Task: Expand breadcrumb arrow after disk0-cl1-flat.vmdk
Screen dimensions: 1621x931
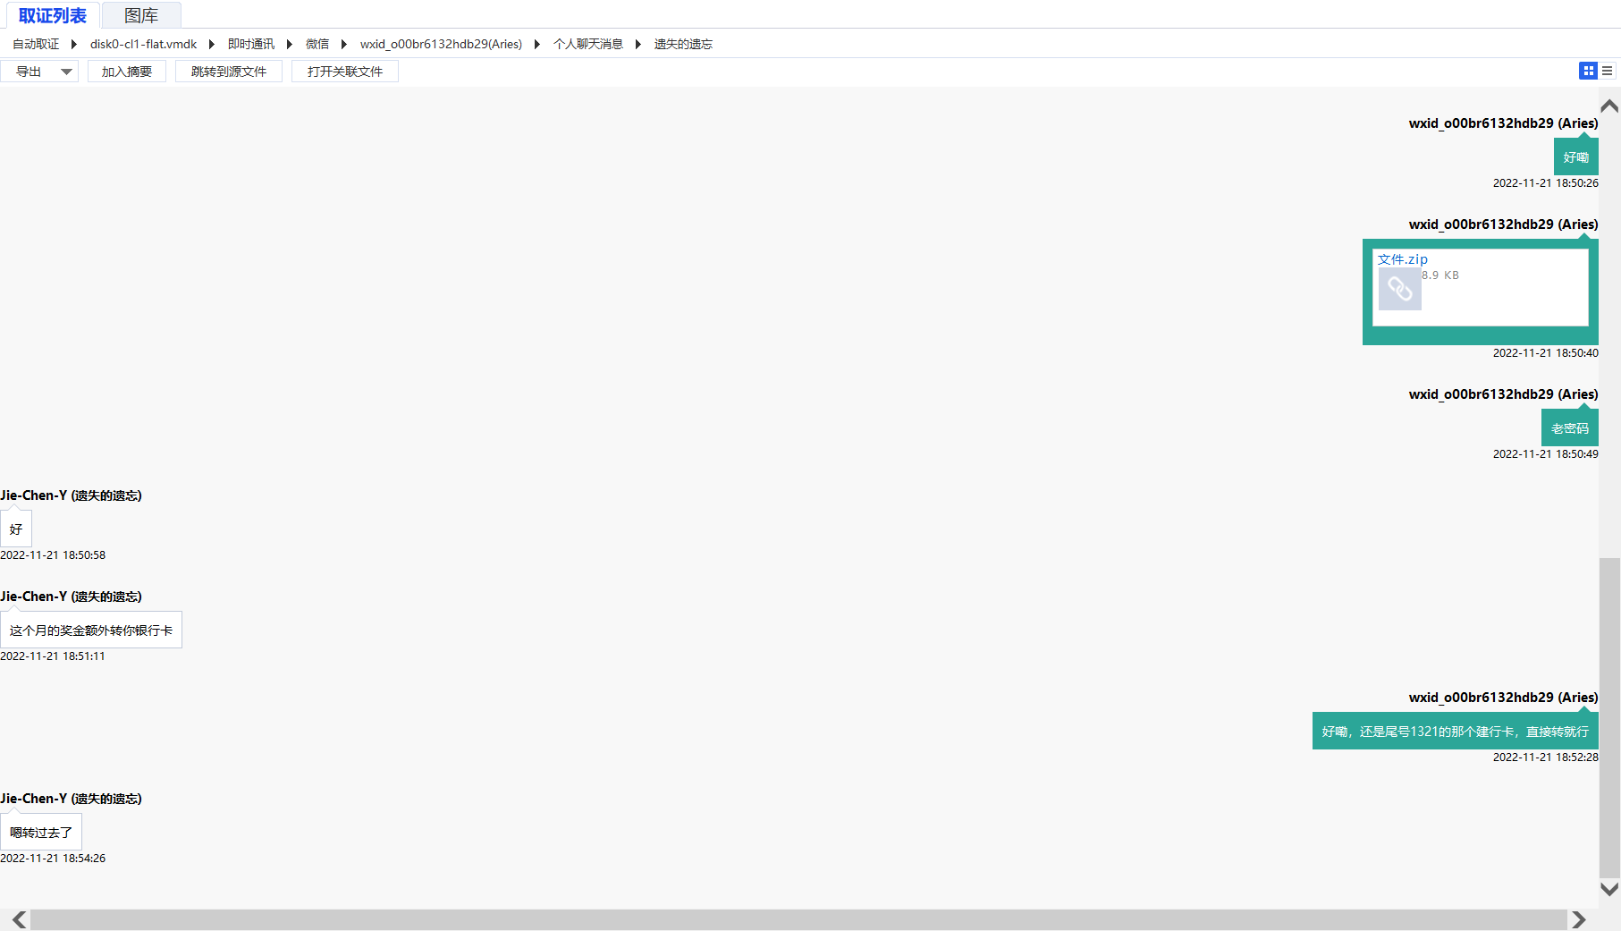Action: tap(212, 44)
